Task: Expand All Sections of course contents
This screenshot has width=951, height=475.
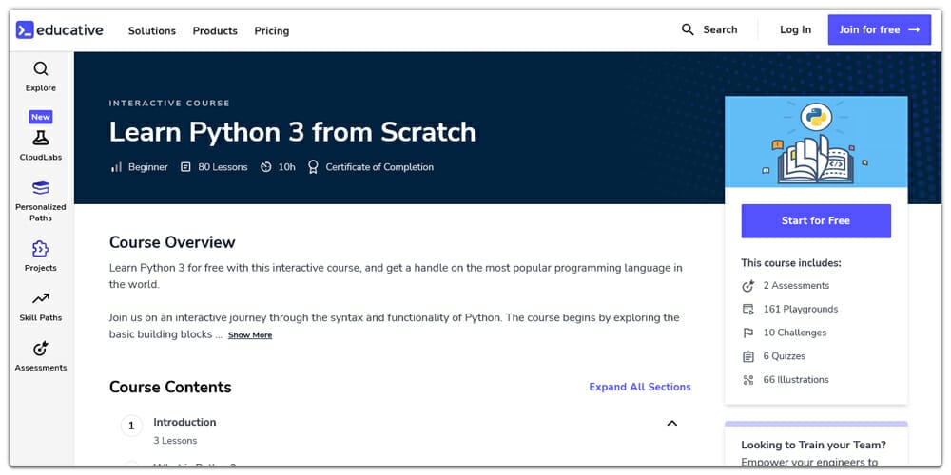Action: click(640, 387)
